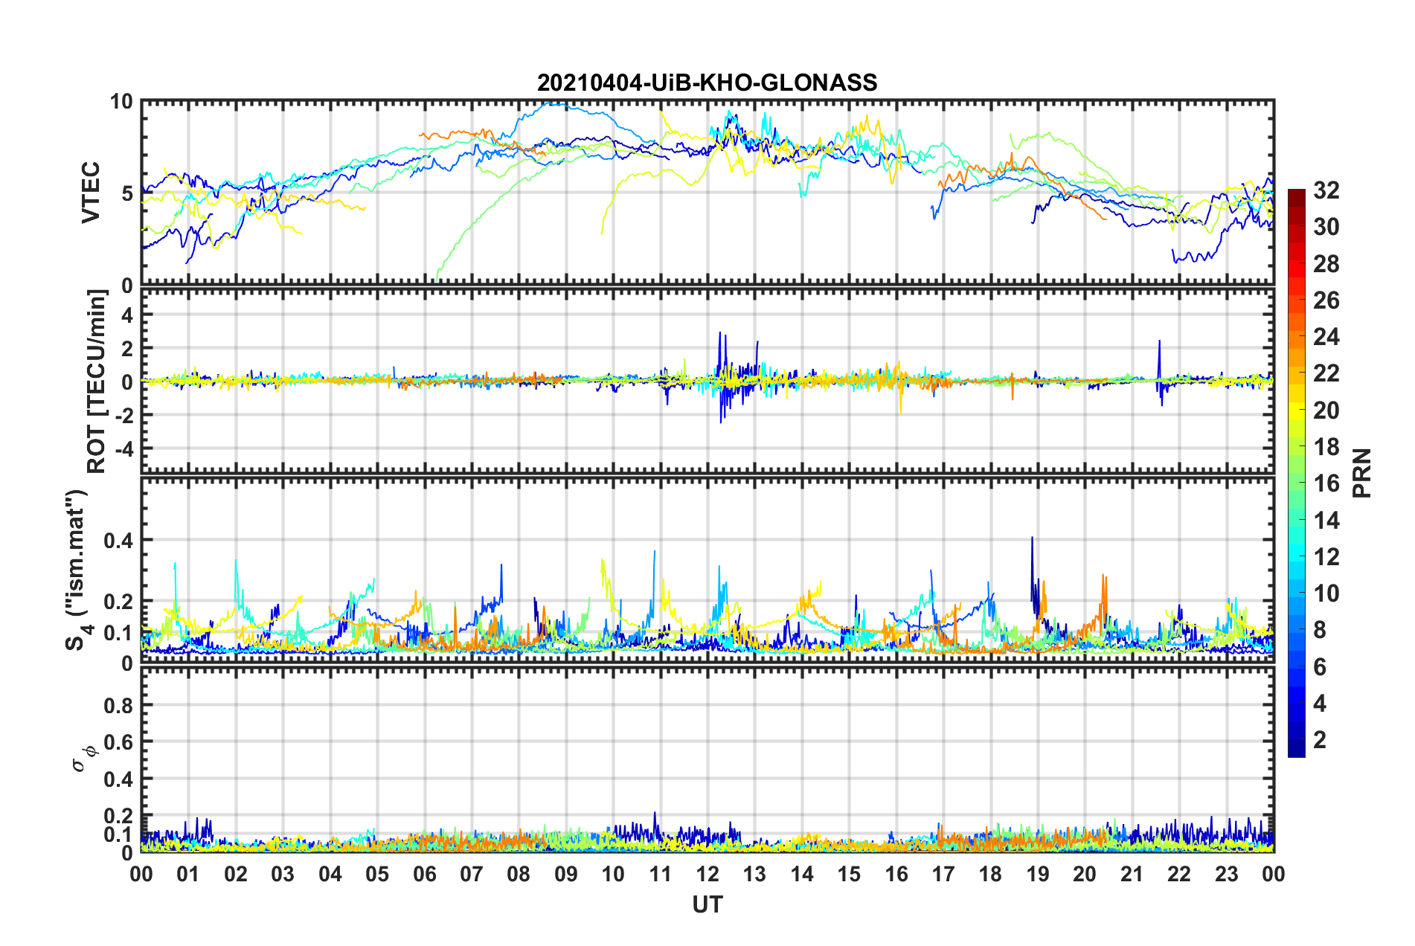The height and width of the screenshot is (946, 1415).
Task: Click the ROT [TECU/min] axis label
Action: (97, 382)
